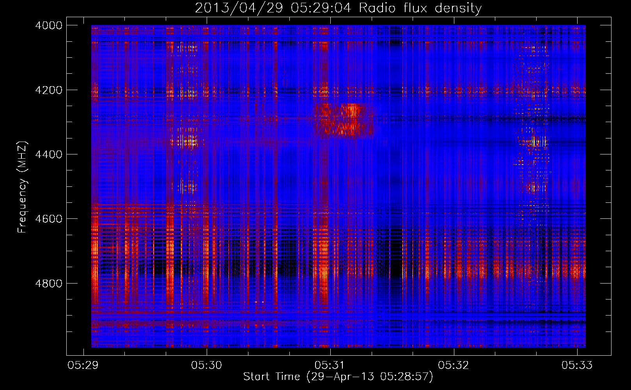
Task: Click the 05:30 time axis label
Action: [x=206, y=365]
